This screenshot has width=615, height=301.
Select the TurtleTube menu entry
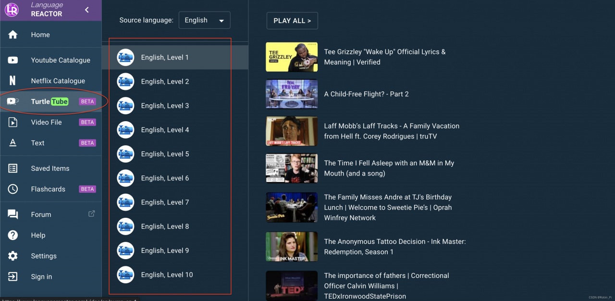pyautogui.click(x=49, y=101)
